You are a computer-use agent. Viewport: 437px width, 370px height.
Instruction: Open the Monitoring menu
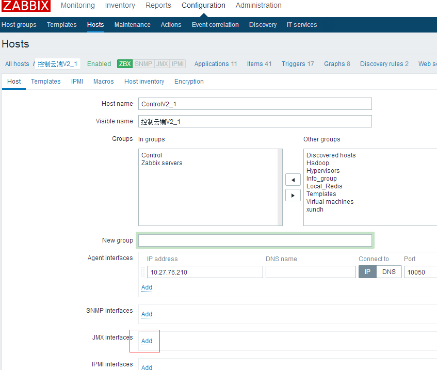pyautogui.click(x=78, y=5)
